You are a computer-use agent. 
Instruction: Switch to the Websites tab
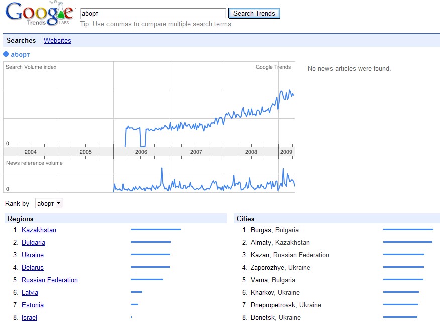pyautogui.click(x=57, y=40)
